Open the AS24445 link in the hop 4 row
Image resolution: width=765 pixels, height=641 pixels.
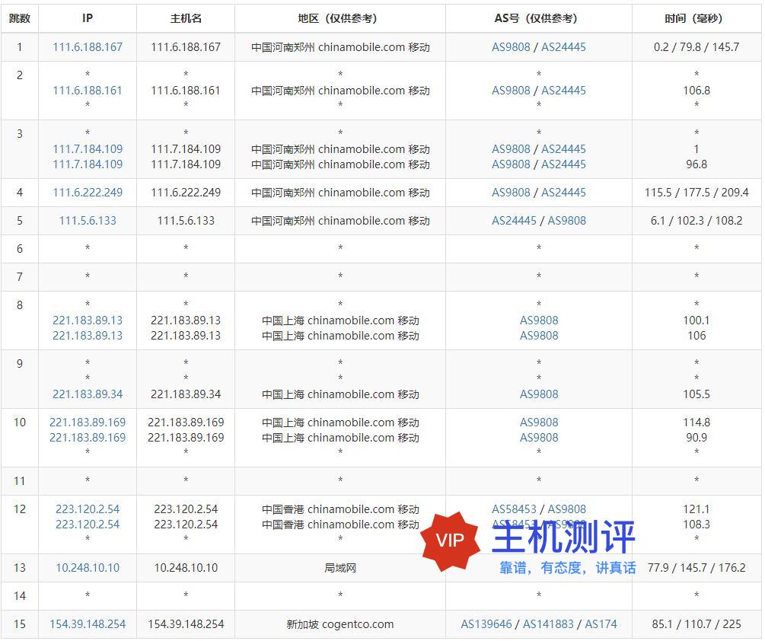tap(563, 192)
